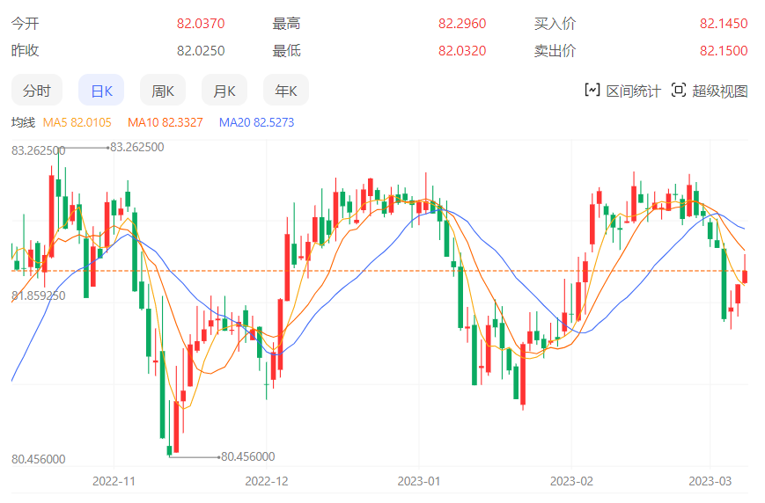Click the 2023-01 date axis label
Screen dimensions: 765x503
coord(419,481)
